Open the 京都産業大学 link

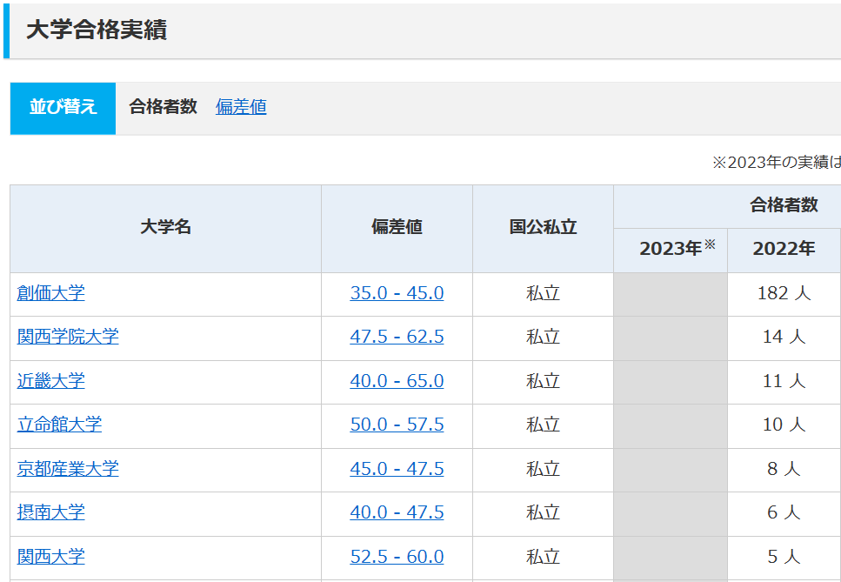68,469
